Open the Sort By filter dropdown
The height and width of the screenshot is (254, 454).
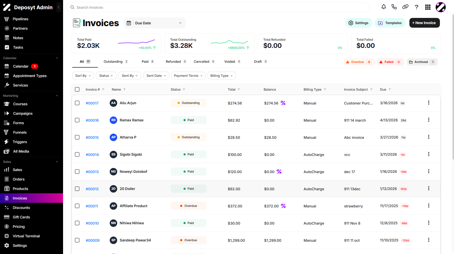(x=83, y=76)
